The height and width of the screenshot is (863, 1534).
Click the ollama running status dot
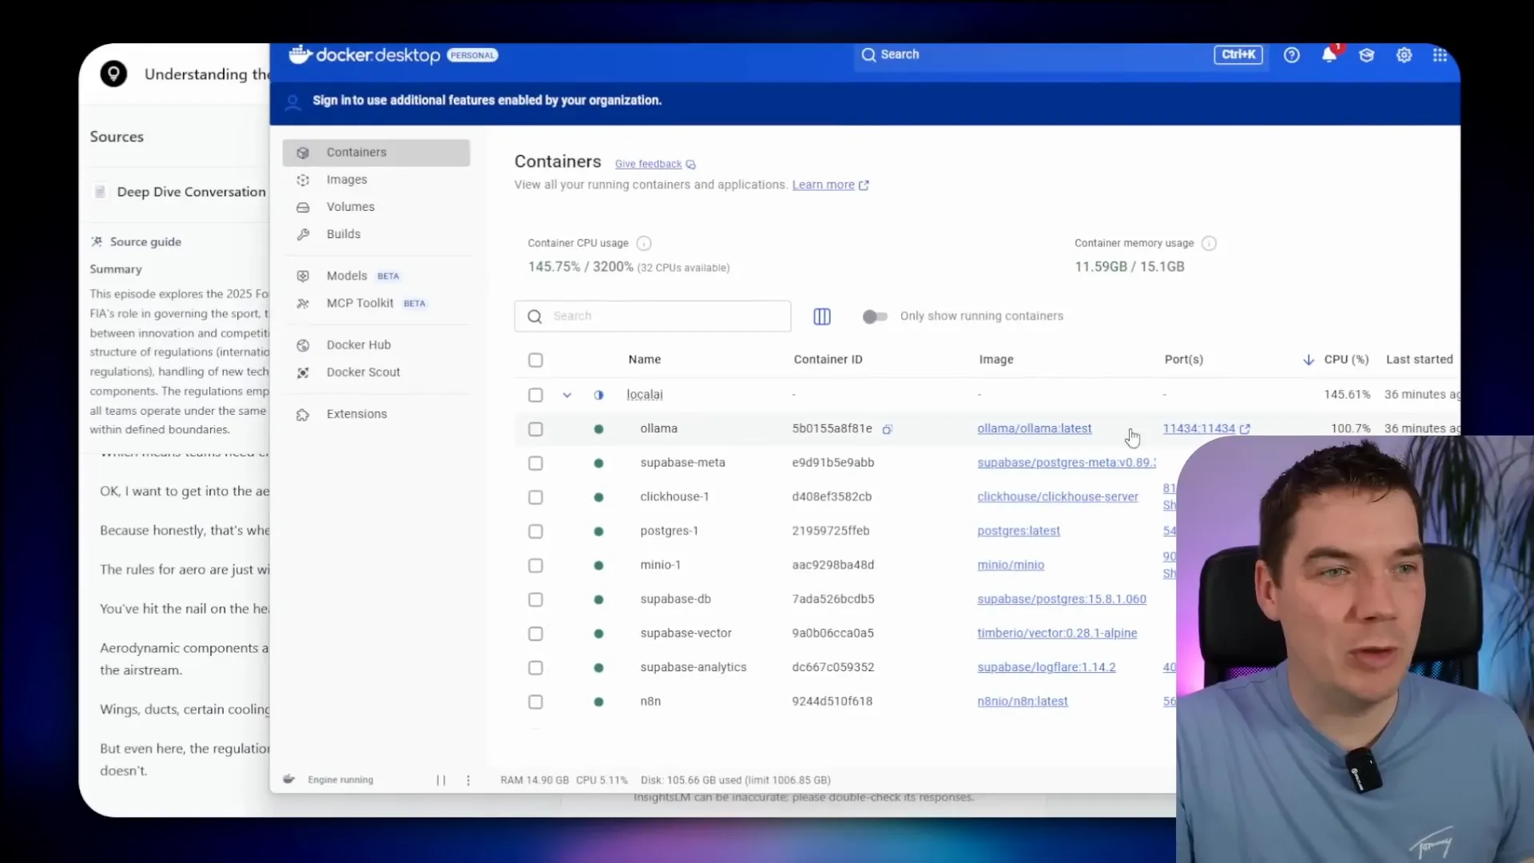click(x=598, y=429)
